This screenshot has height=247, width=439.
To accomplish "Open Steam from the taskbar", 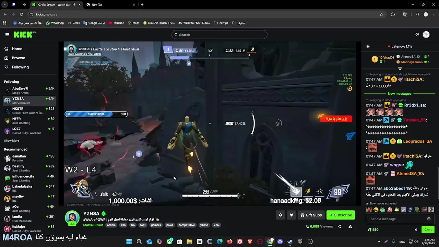I will coord(290,242).
